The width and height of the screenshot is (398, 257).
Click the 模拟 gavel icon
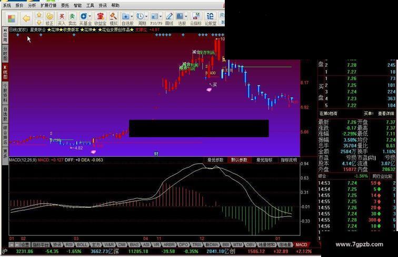click(x=113, y=16)
